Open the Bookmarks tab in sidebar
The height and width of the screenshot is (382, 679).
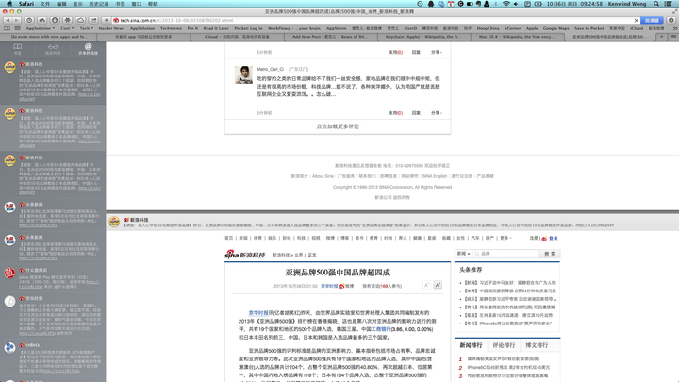[x=18, y=47]
